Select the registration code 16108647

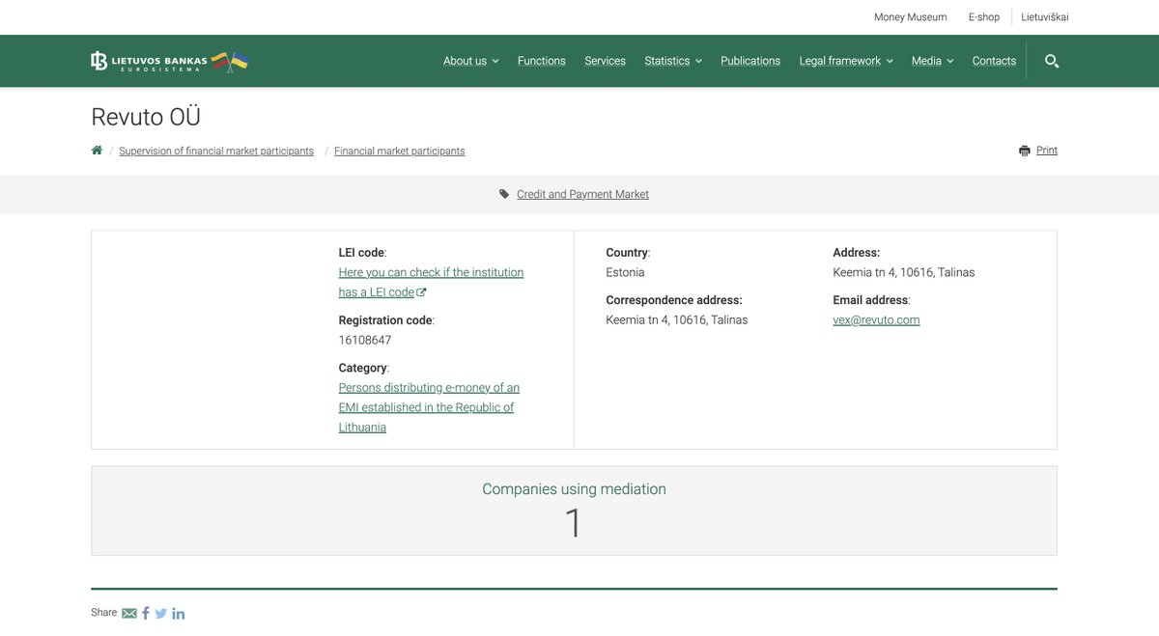tap(365, 340)
